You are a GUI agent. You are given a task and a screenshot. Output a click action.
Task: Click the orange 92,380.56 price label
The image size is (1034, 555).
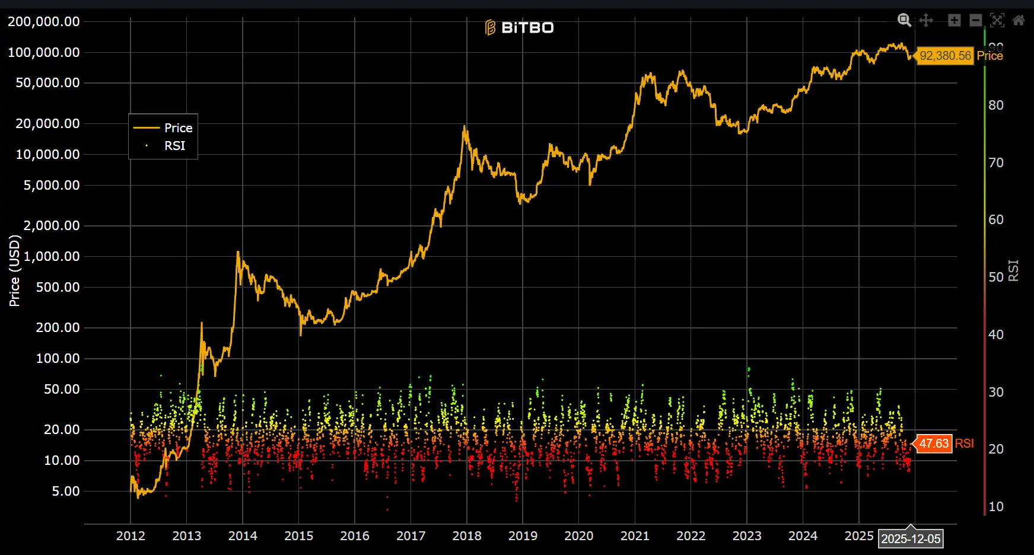(x=945, y=56)
